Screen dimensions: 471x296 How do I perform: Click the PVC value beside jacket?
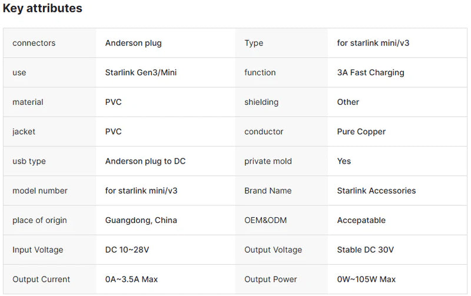(114, 132)
